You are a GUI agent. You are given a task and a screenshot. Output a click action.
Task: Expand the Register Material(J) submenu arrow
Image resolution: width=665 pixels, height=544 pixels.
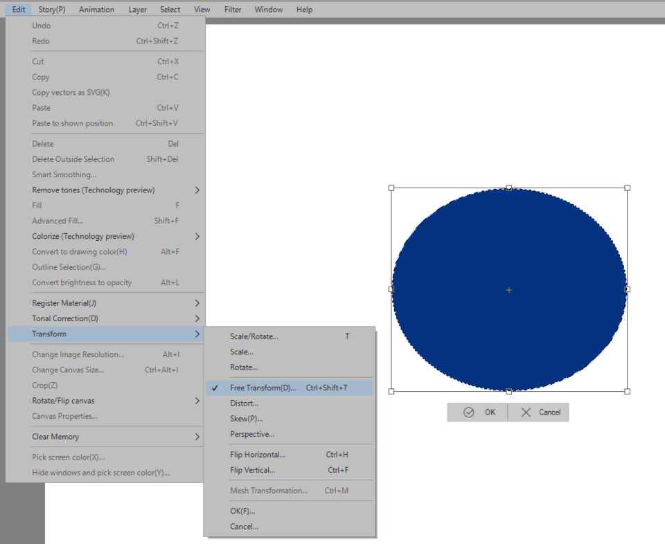(197, 303)
